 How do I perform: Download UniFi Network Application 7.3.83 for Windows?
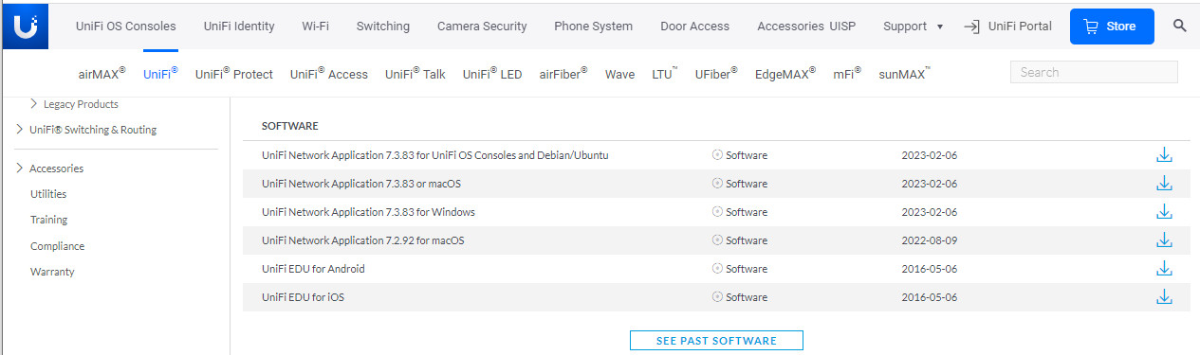tap(1164, 212)
